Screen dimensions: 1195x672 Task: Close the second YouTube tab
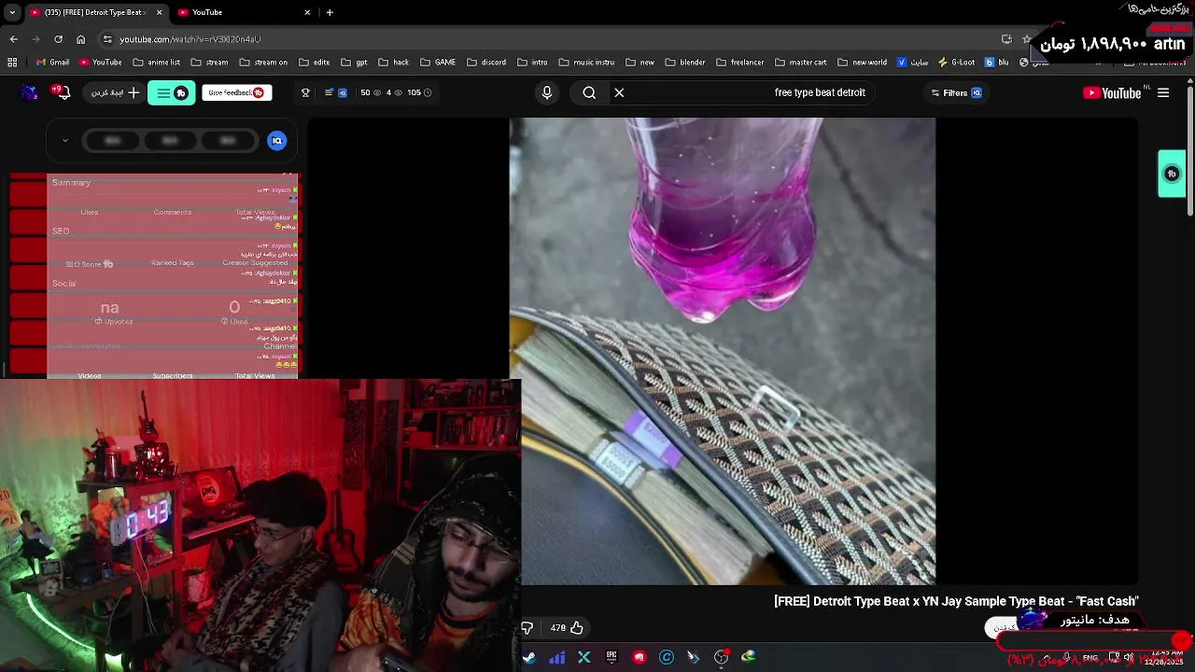(x=307, y=12)
